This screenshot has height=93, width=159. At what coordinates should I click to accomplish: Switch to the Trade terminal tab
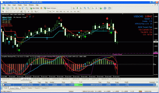[x=6, y=88]
